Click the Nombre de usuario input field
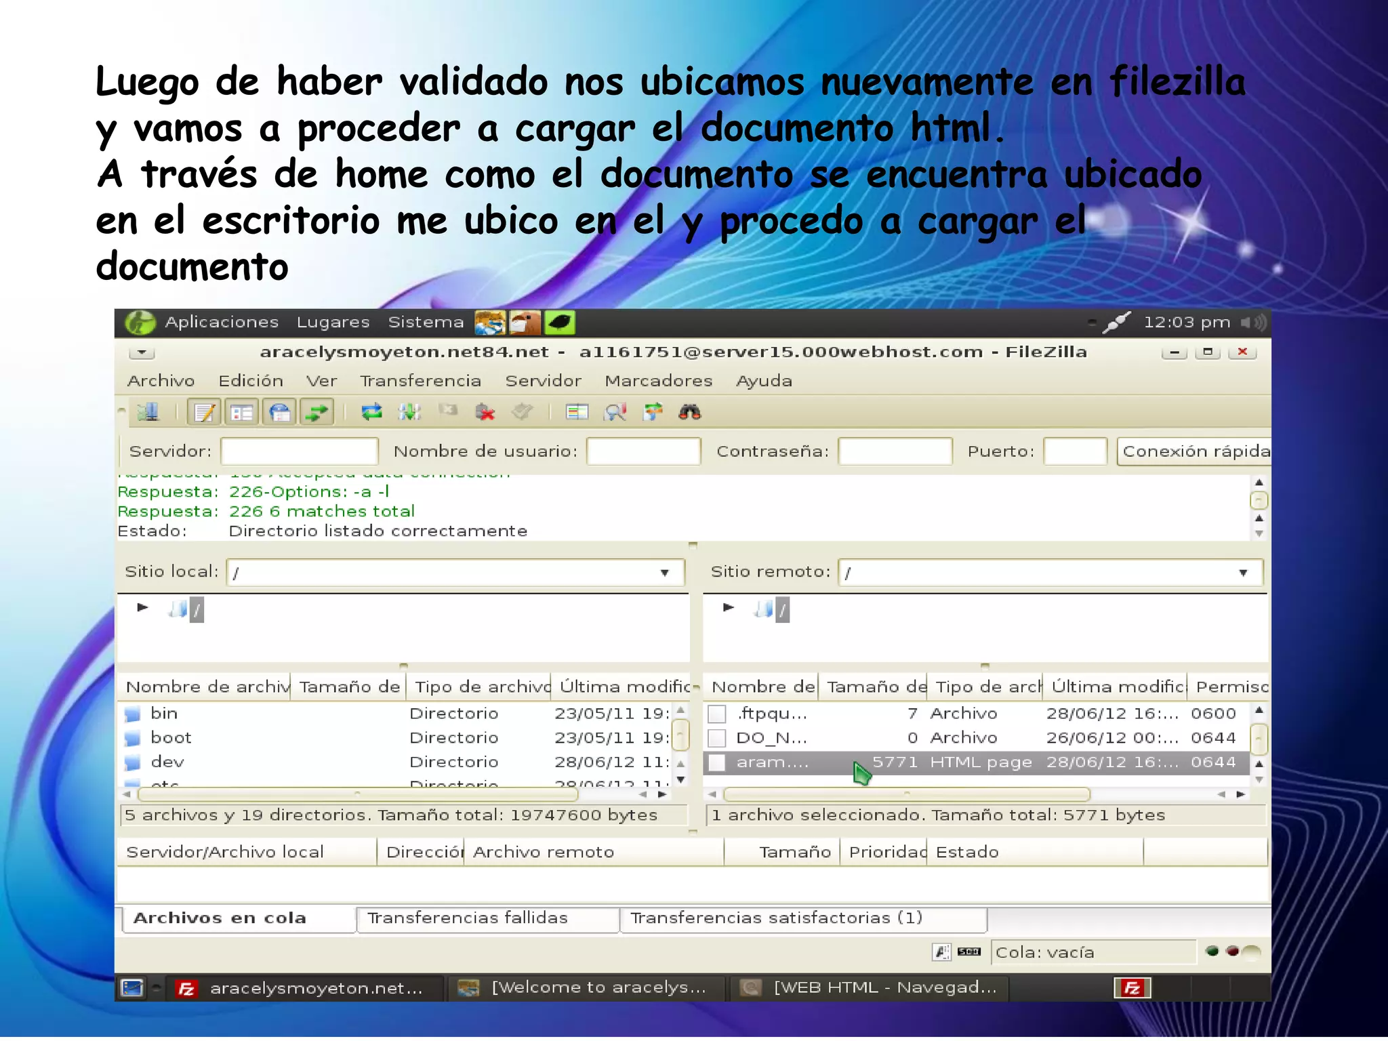Viewport: 1388px width, 1041px height. click(x=643, y=451)
